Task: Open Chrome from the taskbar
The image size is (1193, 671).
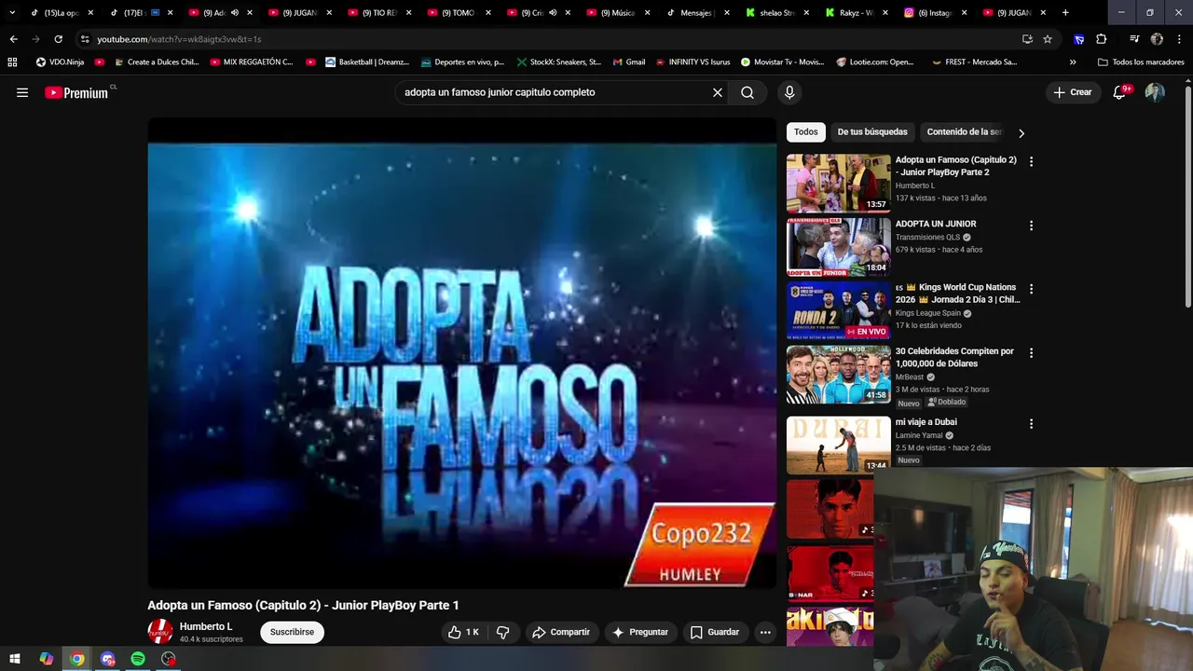Action: (76, 659)
